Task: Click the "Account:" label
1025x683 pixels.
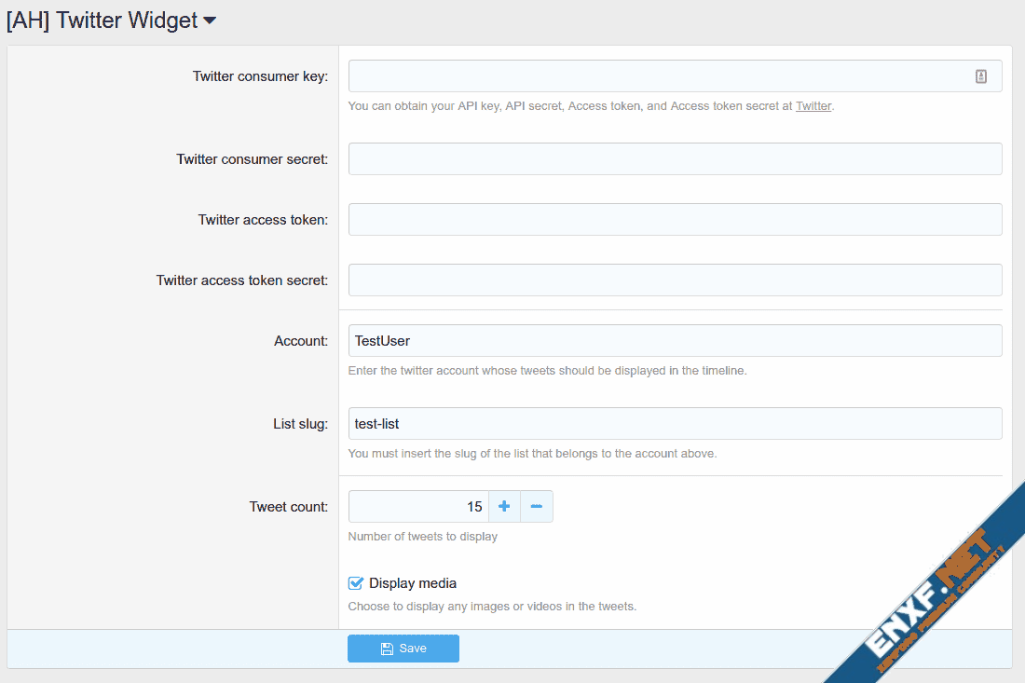Action: pos(301,341)
